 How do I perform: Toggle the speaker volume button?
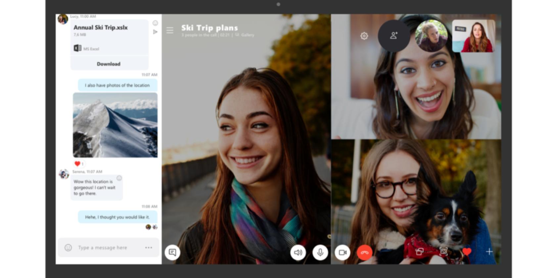tap(298, 253)
